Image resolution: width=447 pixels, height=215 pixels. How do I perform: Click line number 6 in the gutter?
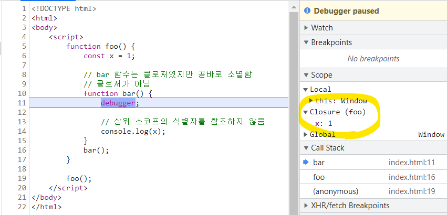(24, 56)
